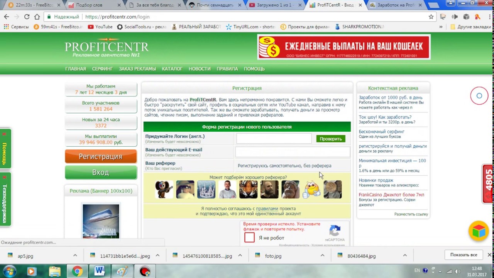
Task: Open the РЕАЛЬНЫЙ ЗАРАБОТ bookmark
Action: (196, 27)
